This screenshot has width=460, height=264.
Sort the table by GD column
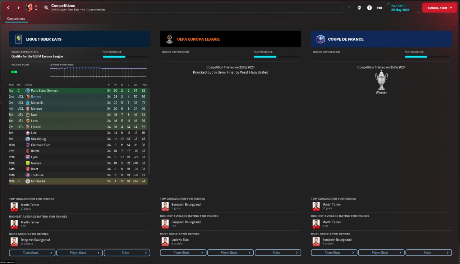tap(135, 85)
